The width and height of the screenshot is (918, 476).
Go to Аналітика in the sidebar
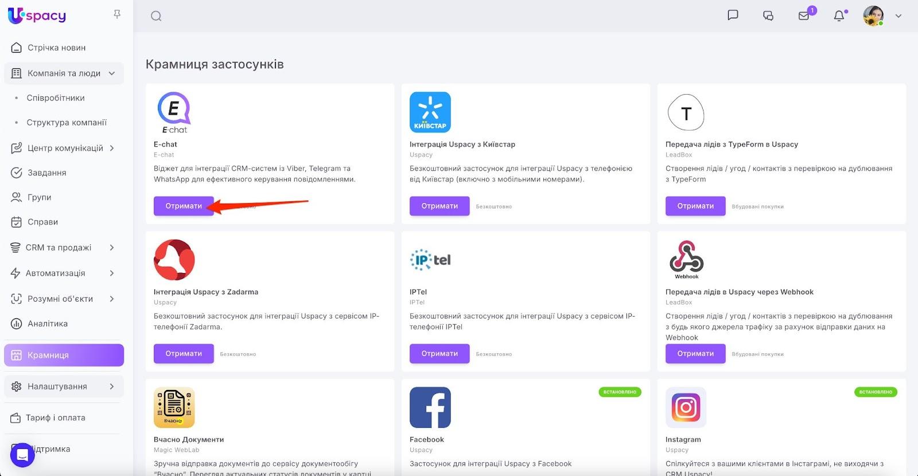(48, 323)
